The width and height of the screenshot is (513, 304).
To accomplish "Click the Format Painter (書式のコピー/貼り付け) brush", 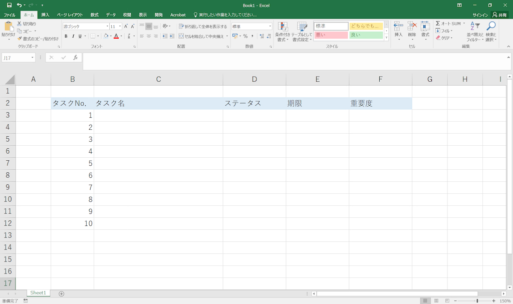I will point(38,39).
